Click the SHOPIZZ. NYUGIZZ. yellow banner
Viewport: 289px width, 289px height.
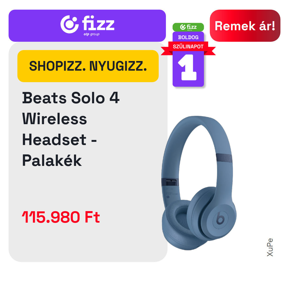pyautogui.click(x=88, y=66)
